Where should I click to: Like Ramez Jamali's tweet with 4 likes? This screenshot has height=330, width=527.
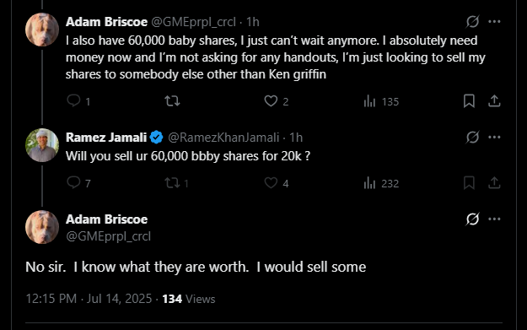pyautogui.click(x=277, y=183)
